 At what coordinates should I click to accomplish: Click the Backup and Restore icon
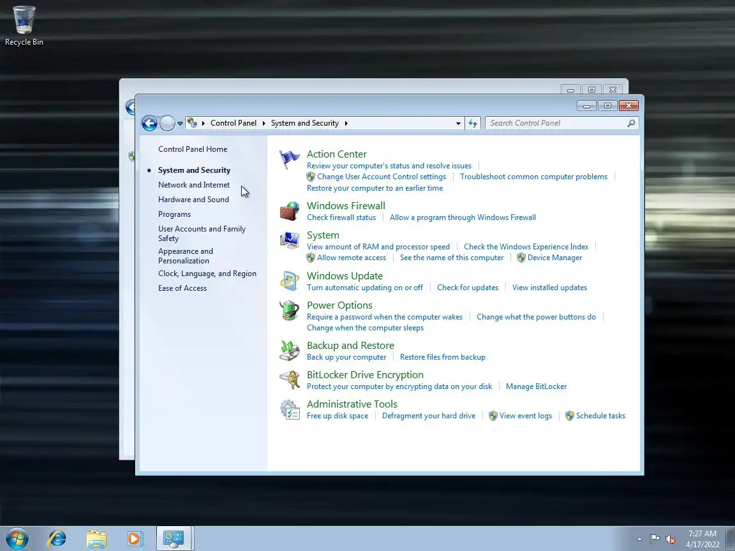click(x=289, y=351)
